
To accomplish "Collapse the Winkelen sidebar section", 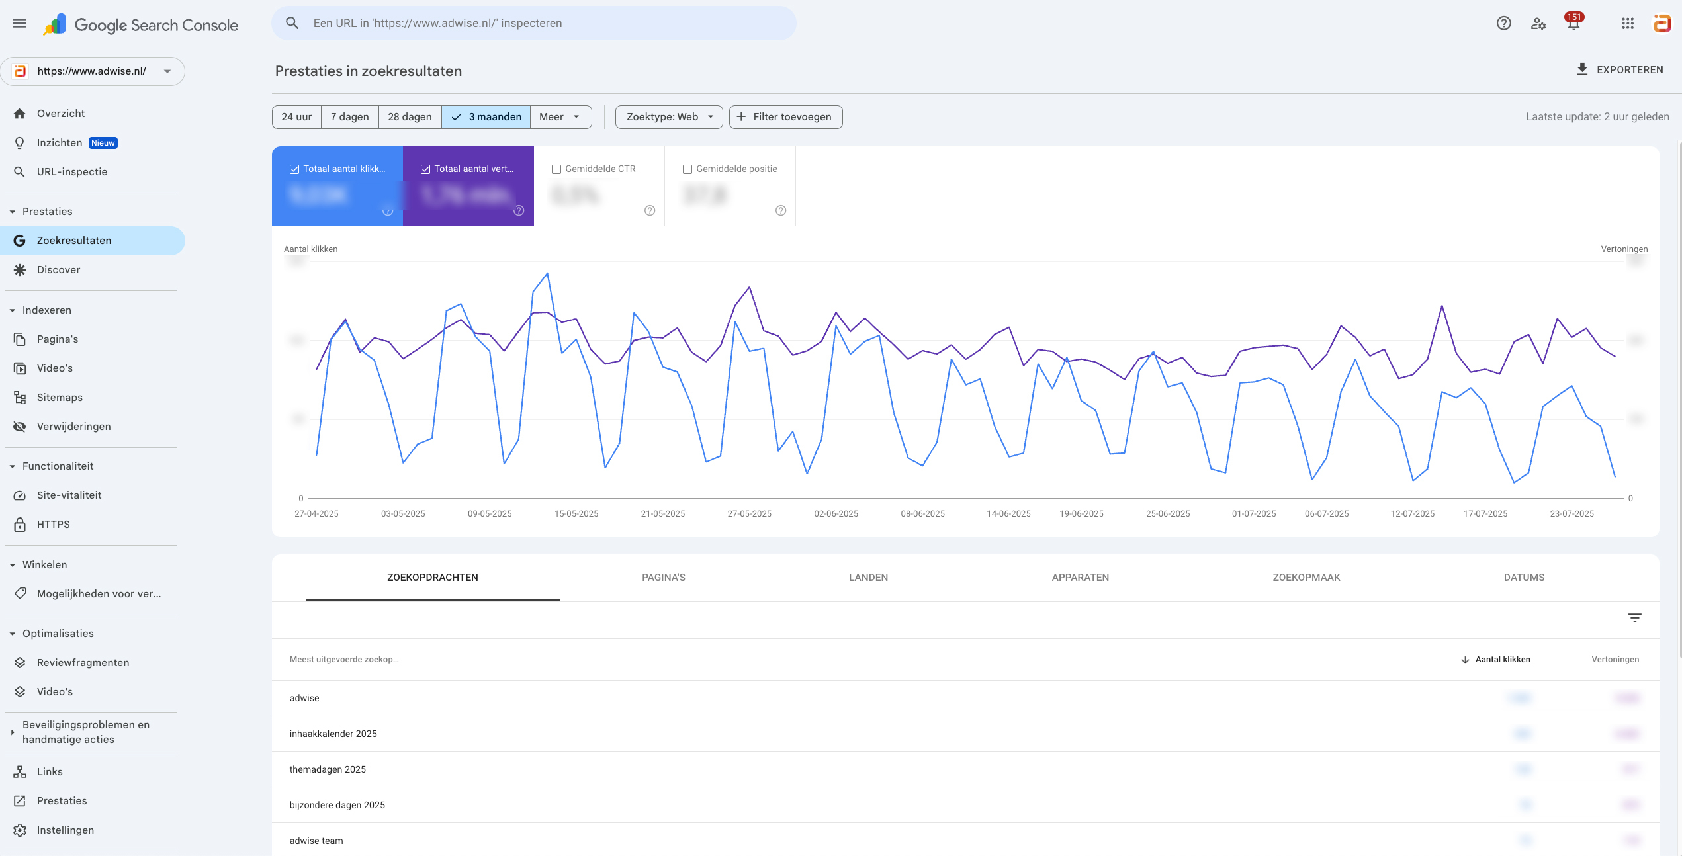I will [13, 565].
